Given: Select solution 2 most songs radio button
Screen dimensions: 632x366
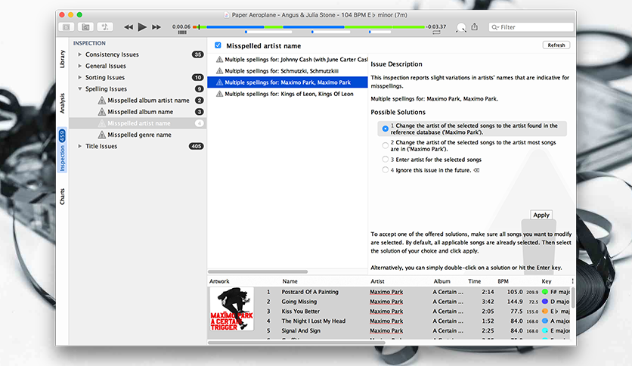Looking at the screenshot, I should click(x=386, y=145).
